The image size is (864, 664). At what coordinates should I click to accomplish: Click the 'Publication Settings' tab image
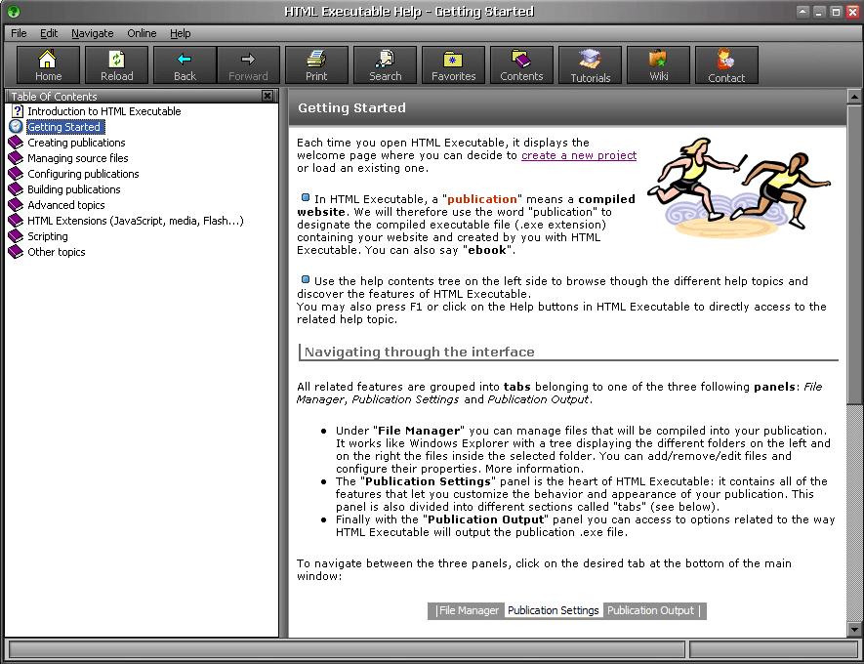(x=554, y=610)
